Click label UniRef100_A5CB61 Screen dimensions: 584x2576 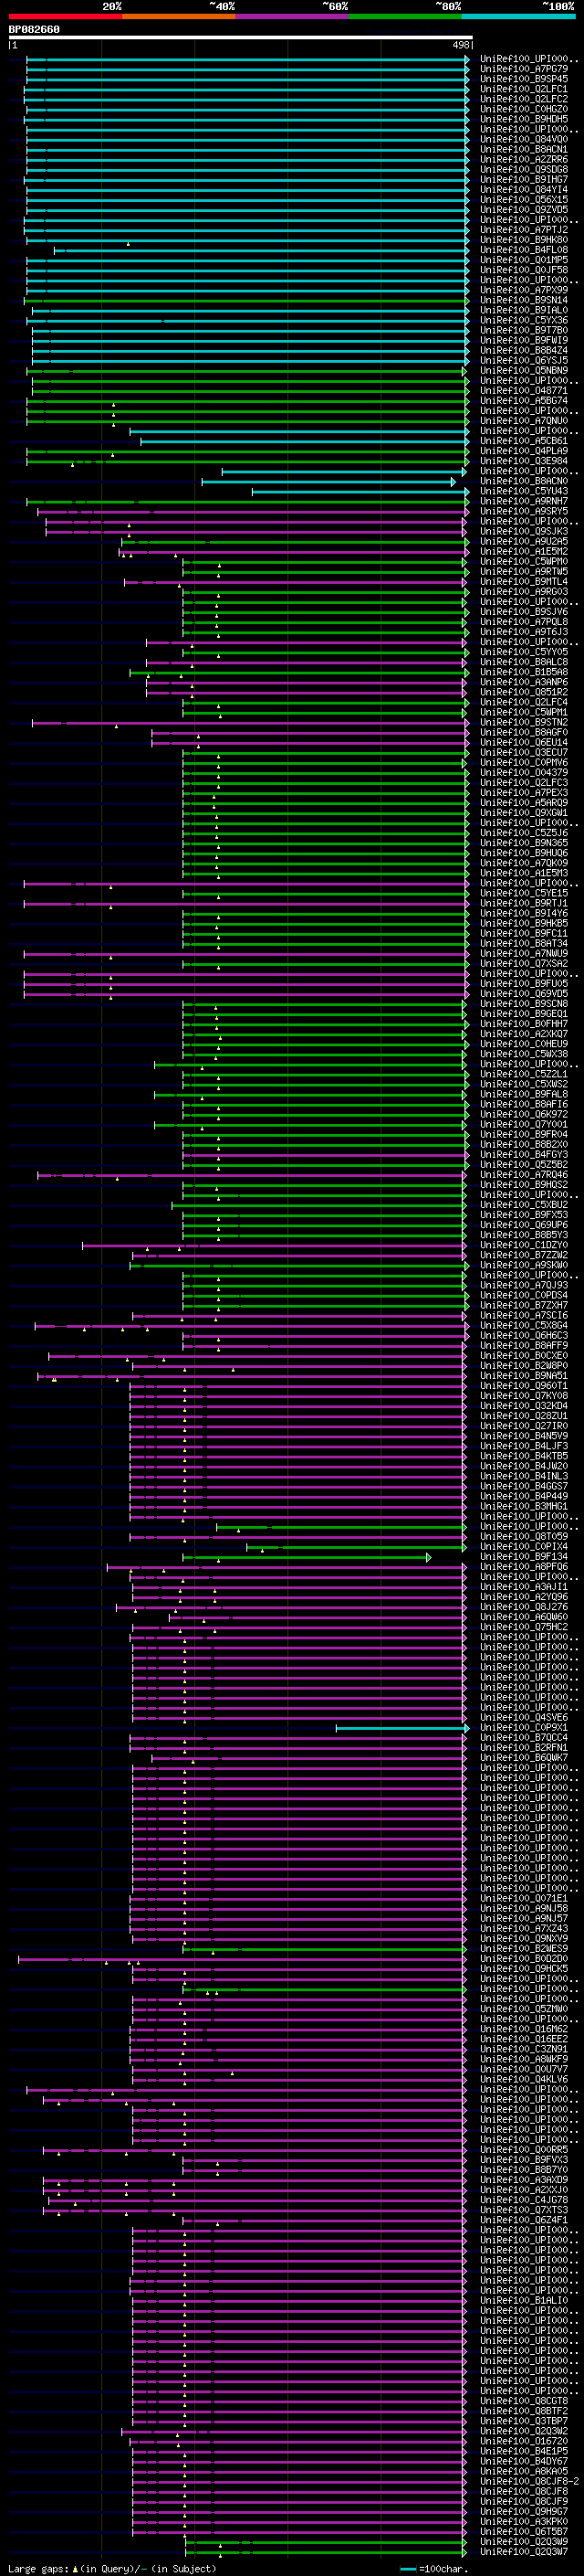(524, 441)
